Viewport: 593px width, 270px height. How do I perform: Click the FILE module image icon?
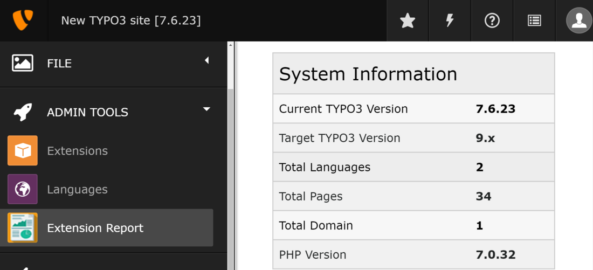point(23,63)
